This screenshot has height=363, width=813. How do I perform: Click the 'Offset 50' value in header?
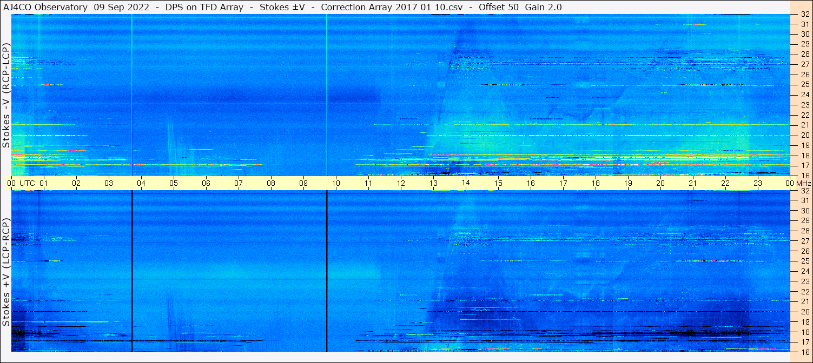(x=498, y=7)
